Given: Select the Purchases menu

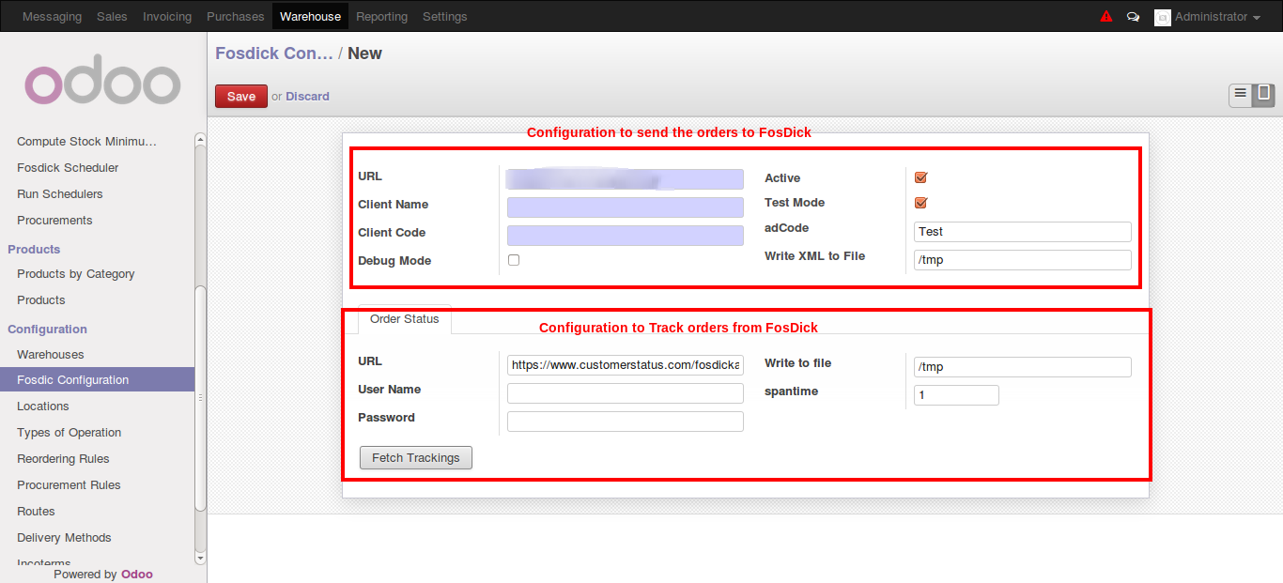Looking at the screenshot, I should click(x=236, y=17).
